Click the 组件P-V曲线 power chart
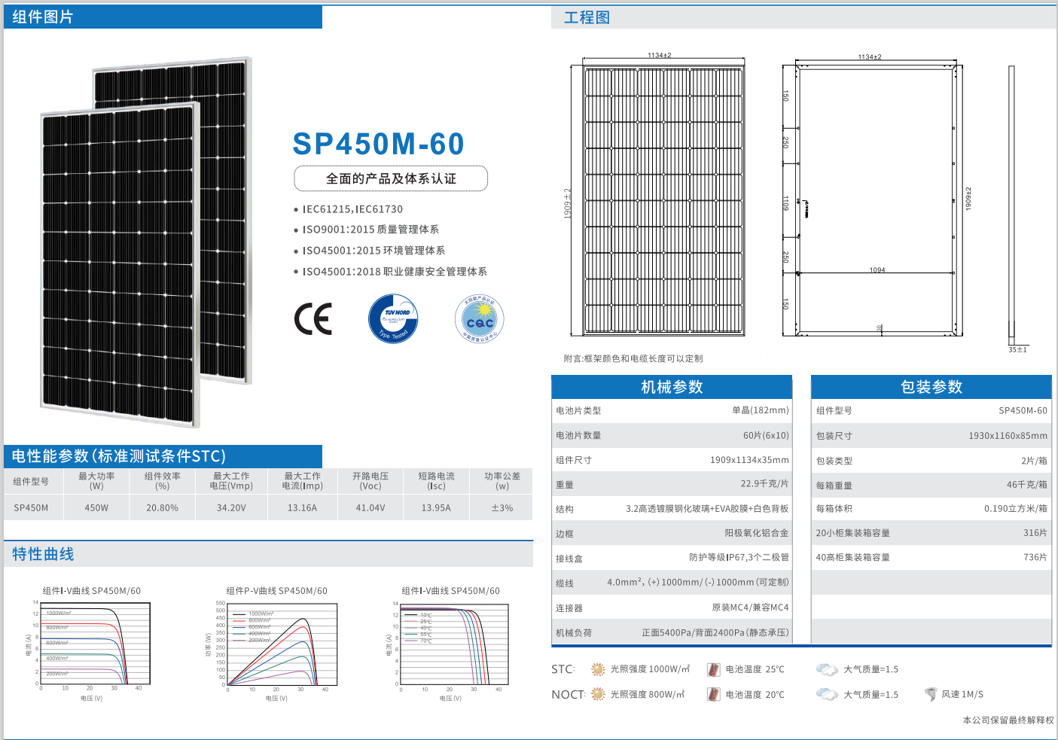1058x740 pixels. click(282, 644)
